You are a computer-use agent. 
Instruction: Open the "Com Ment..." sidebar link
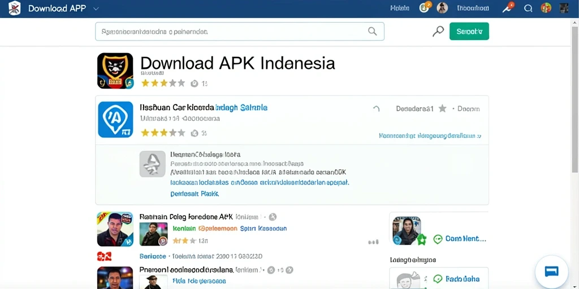pyautogui.click(x=466, y=239)
